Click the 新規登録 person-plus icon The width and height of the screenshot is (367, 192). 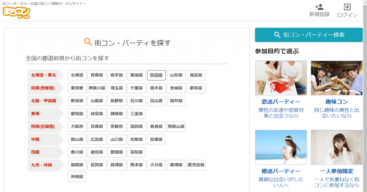(319, 7)
